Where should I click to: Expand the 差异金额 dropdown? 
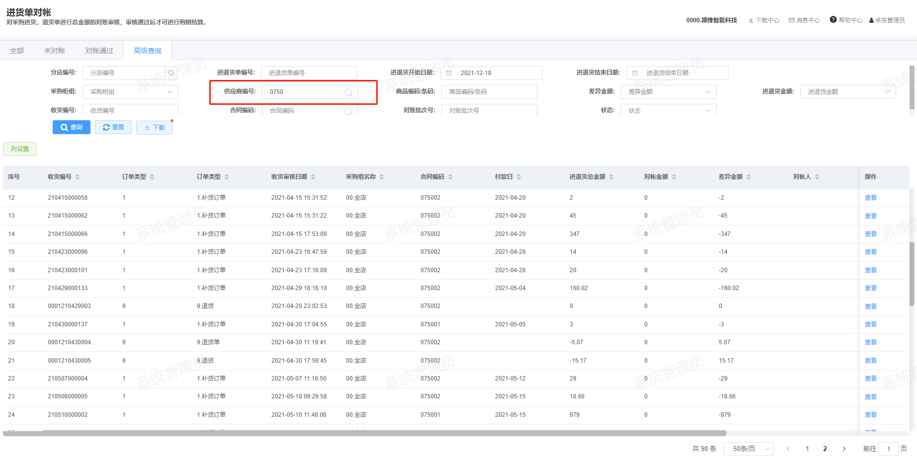click(x=708, y=92)
